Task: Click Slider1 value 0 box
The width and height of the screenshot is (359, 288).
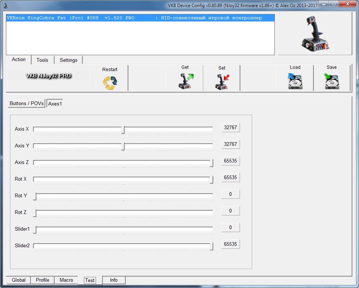Action: 230,228
